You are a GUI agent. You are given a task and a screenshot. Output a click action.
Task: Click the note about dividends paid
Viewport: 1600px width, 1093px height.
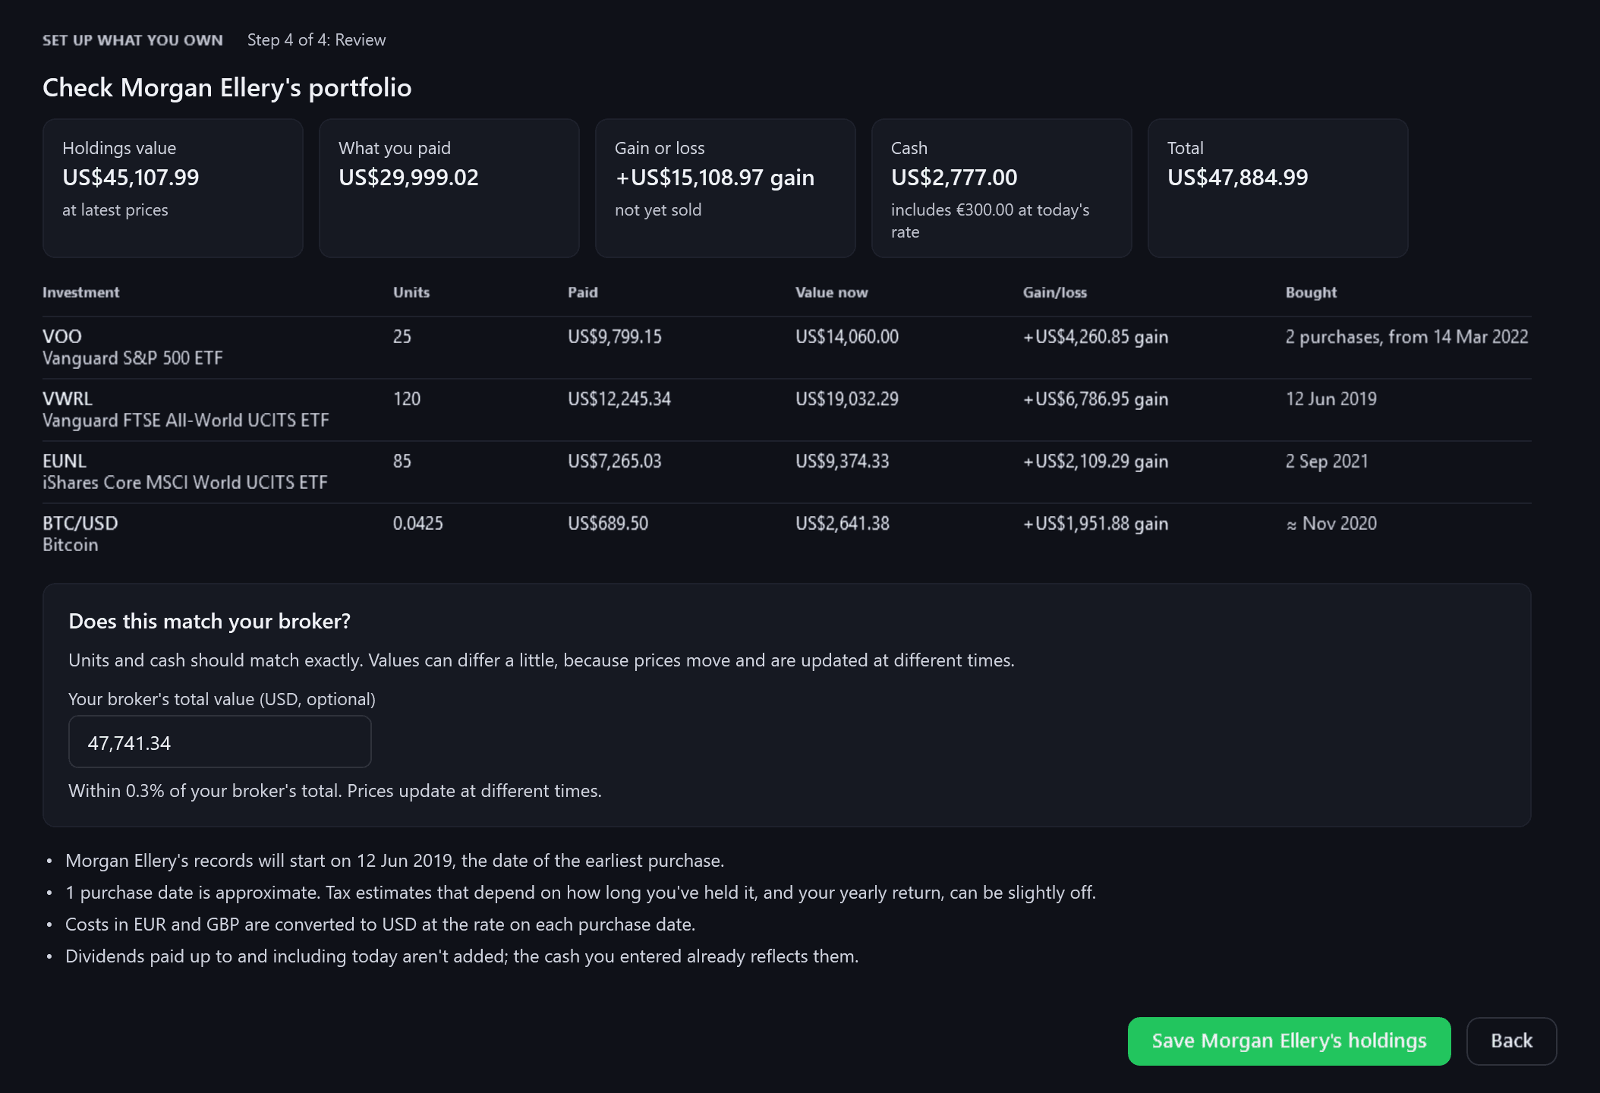point(462,956)
